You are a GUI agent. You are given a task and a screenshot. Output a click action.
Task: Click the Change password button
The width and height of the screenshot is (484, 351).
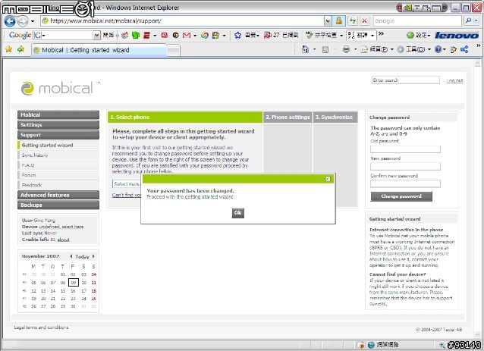[x=401, y=196]
